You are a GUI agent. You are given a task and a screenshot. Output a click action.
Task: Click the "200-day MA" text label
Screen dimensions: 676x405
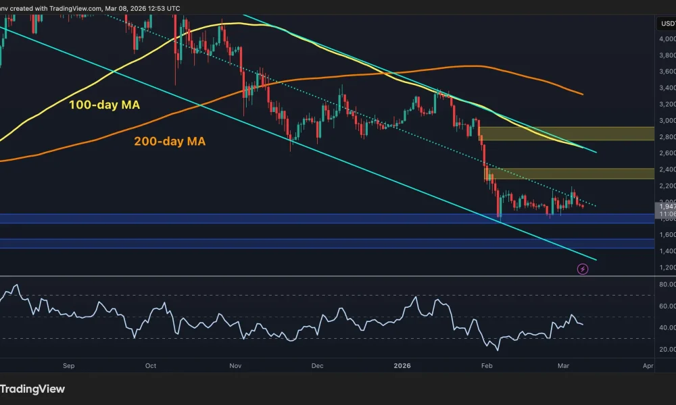[x=169, y=141]
